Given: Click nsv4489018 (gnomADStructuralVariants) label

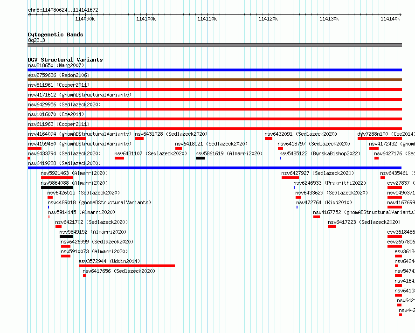Looking at the screenshot, I should [99, 202].
